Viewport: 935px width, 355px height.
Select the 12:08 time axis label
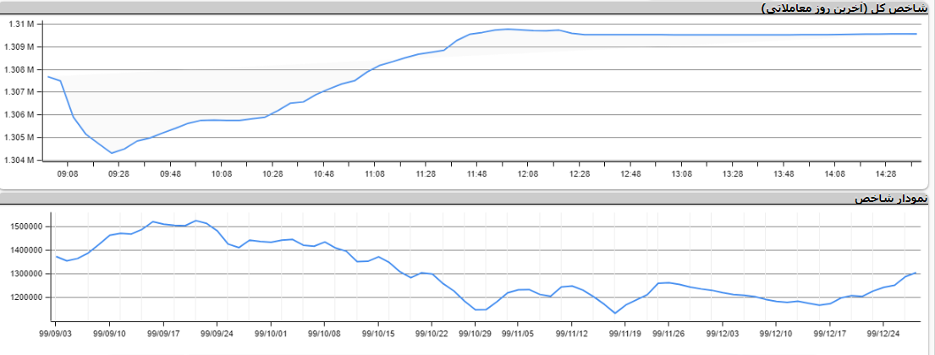[x=528, y=173]
